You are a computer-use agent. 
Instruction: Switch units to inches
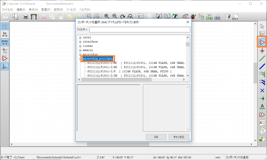[5, 34]
